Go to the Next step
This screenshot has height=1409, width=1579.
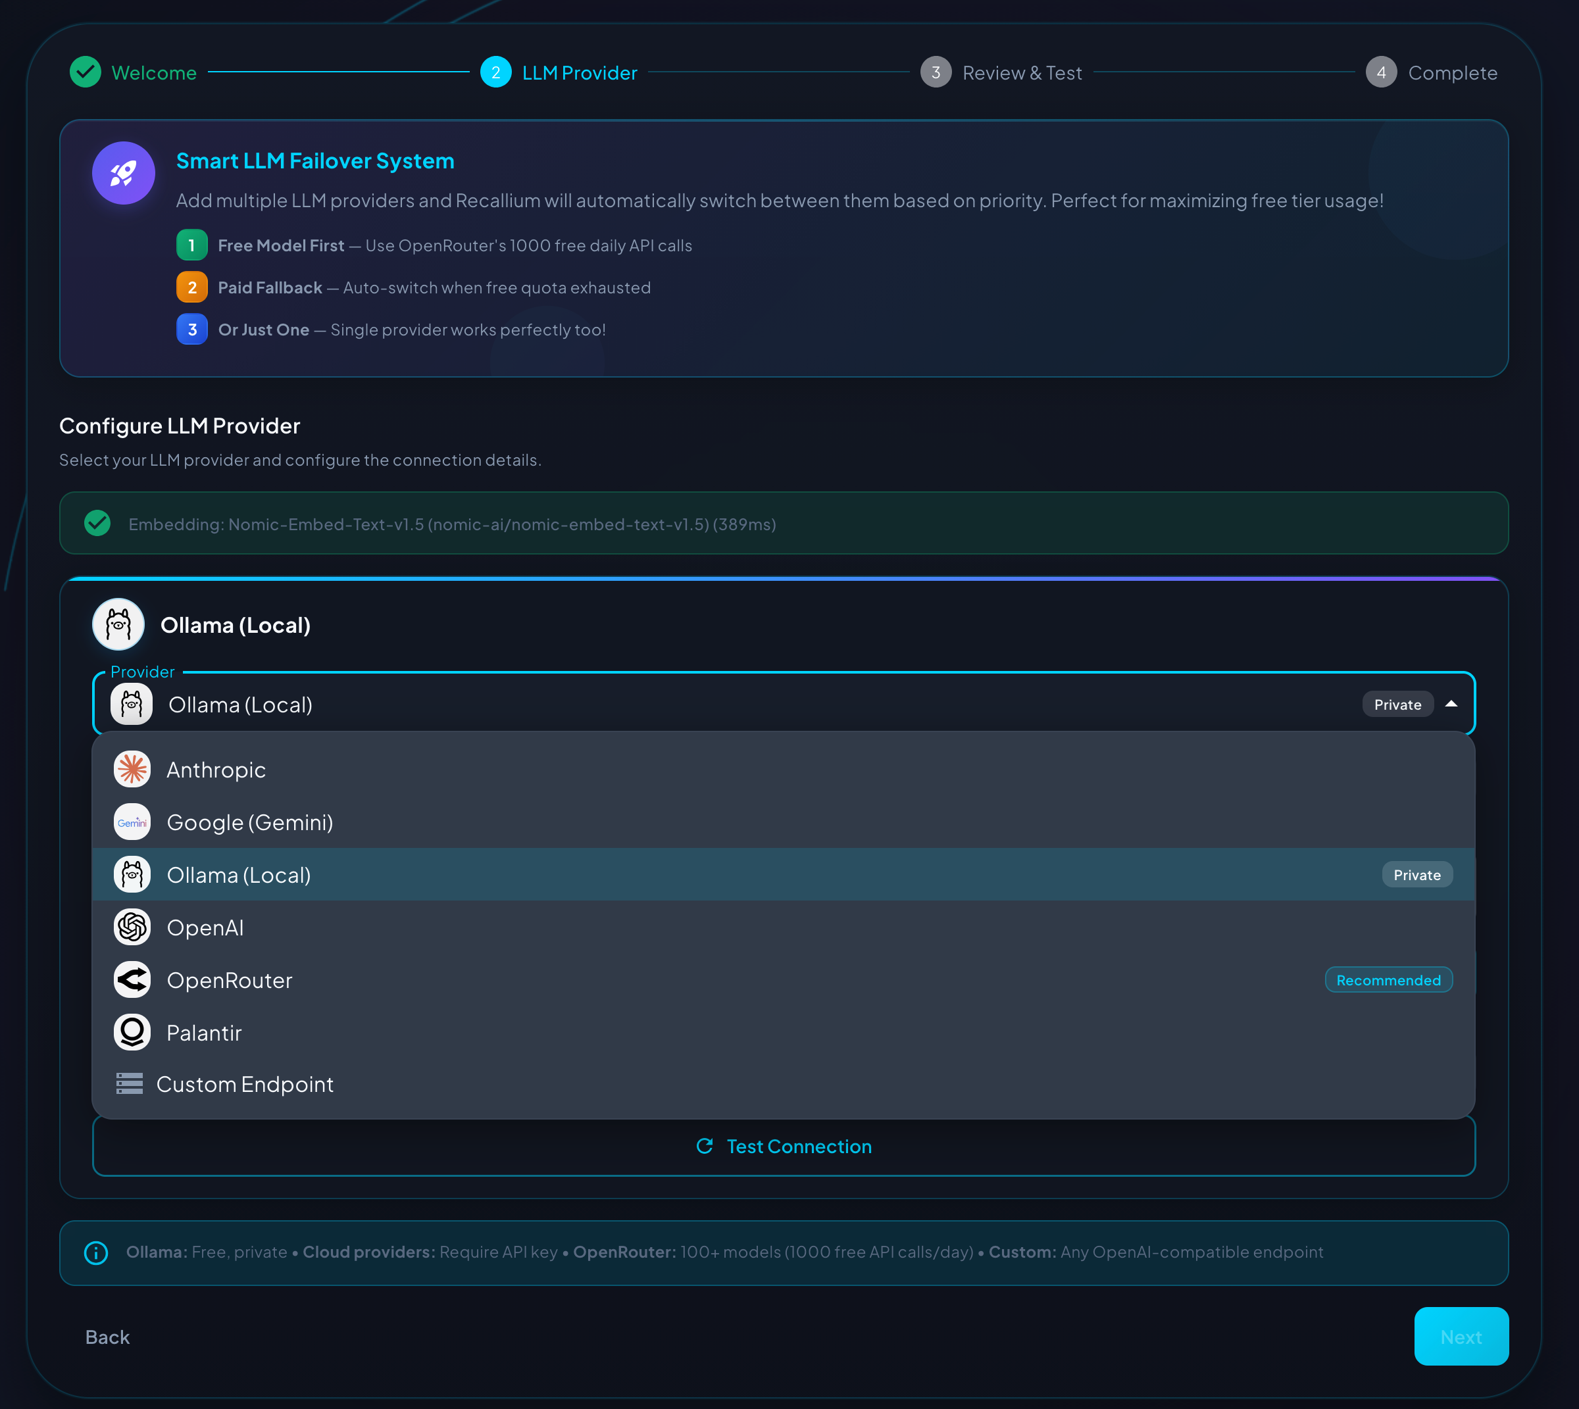[1461, 1336]
